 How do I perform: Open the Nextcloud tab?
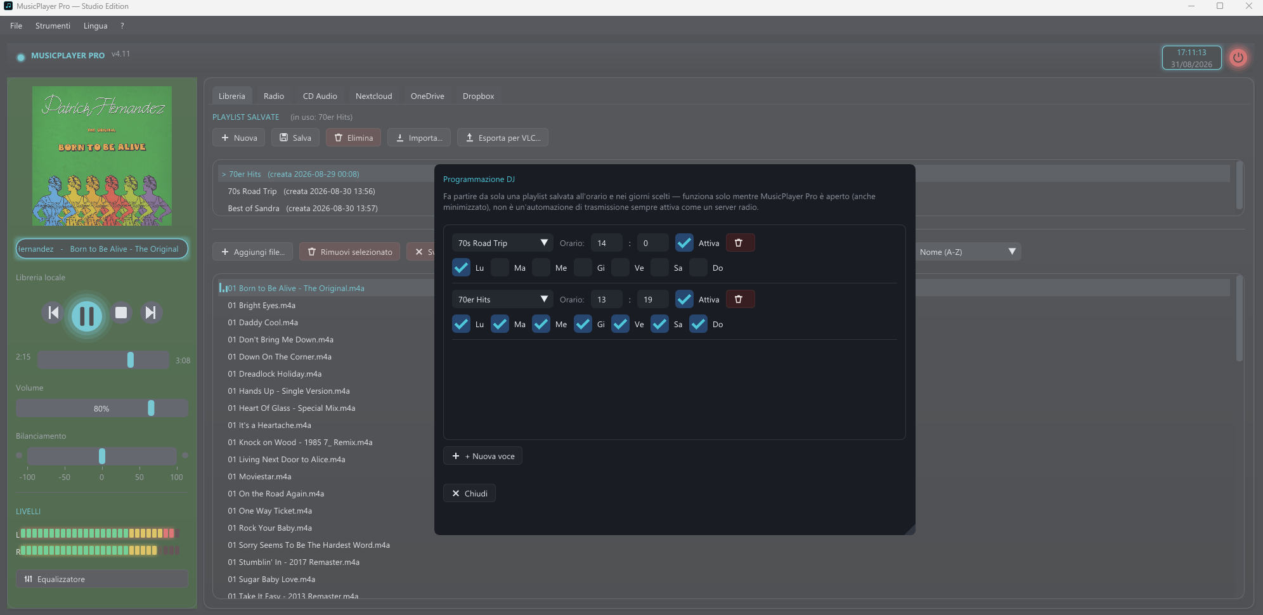pos(374,96)
